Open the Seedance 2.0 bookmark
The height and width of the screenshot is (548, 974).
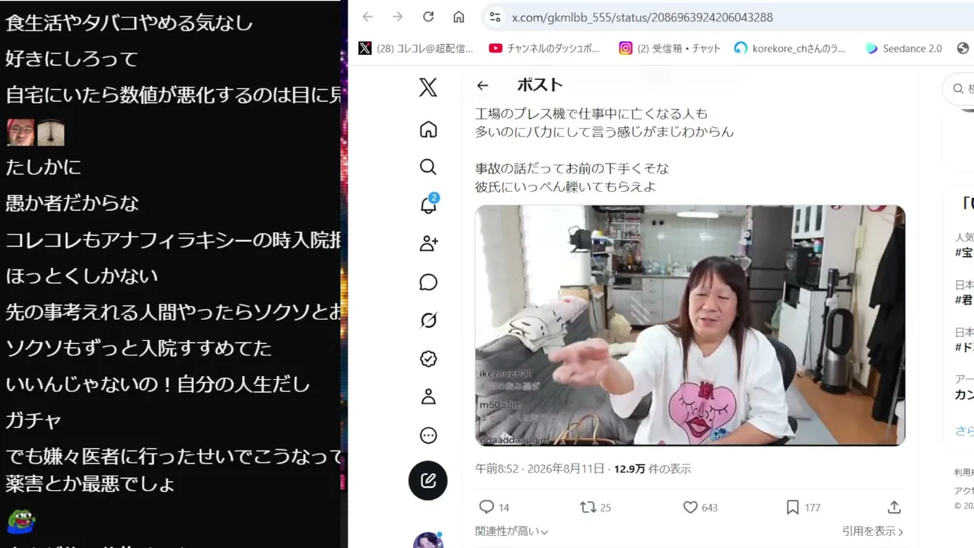coord(904,48)
